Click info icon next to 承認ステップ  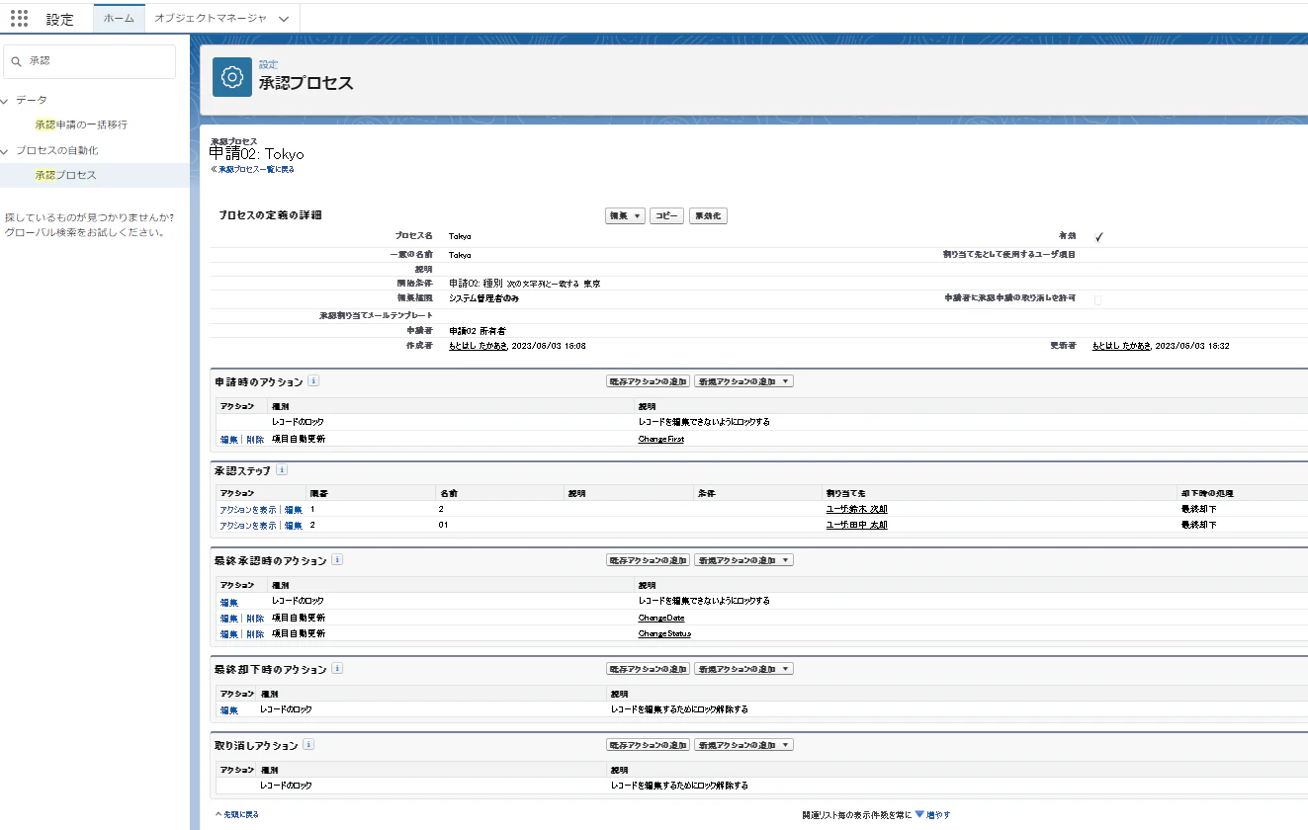[283, 470]
